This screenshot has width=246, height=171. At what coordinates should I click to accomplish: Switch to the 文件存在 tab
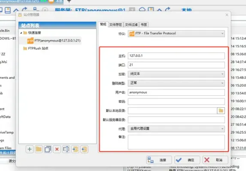(x=115, y=24)
